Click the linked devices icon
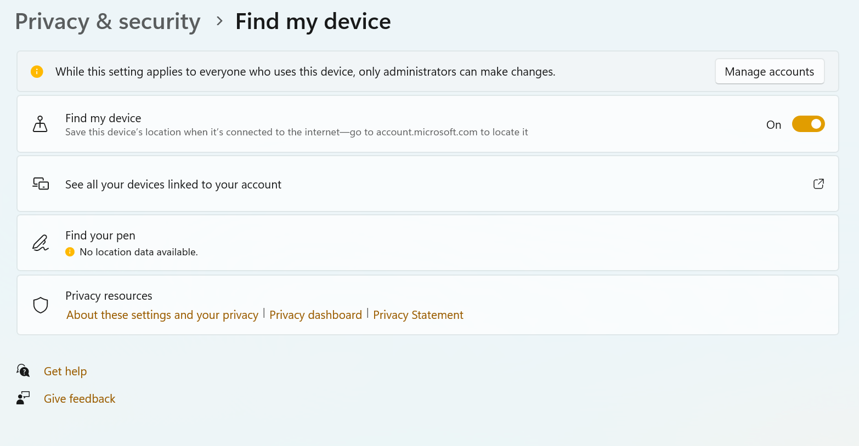The image size is (859, 446). 40,184
